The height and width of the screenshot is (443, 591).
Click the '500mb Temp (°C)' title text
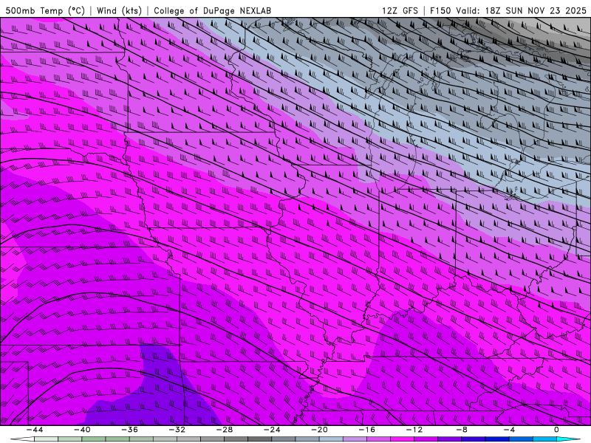[45, 10]
